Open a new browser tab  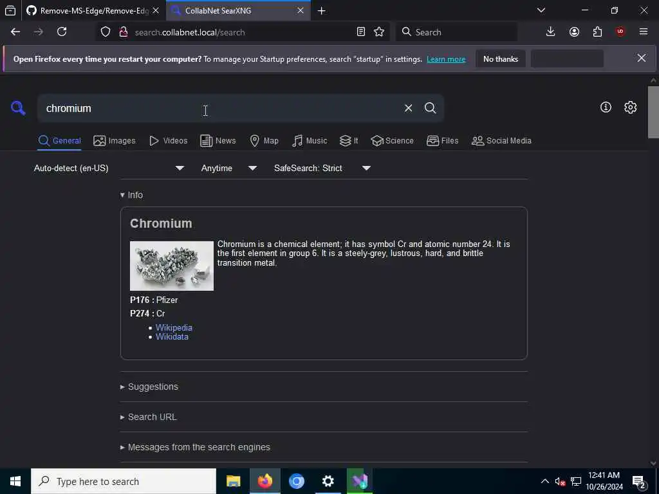tap(322, 11)
